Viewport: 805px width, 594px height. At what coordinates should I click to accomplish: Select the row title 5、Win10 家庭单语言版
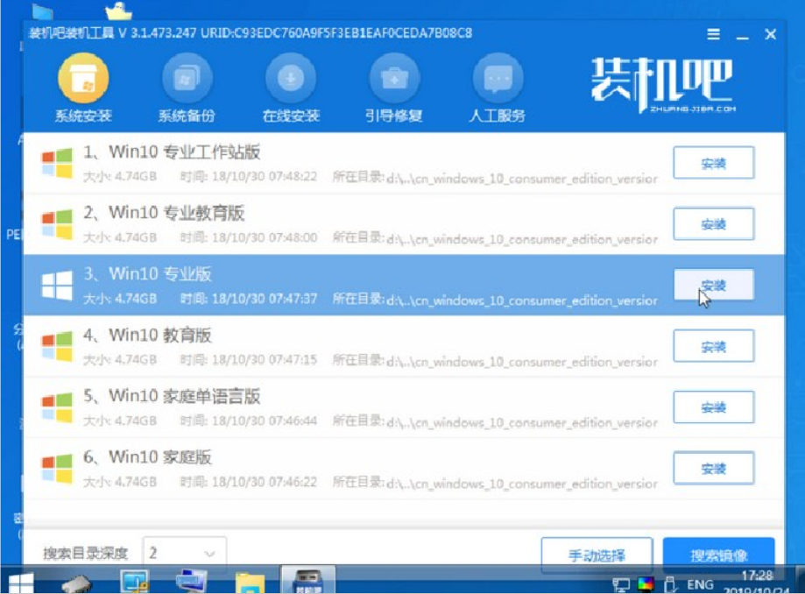[172, 396]
